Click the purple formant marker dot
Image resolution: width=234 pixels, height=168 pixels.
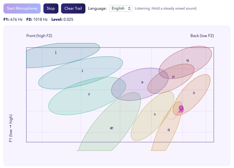(x=181, y=108)
